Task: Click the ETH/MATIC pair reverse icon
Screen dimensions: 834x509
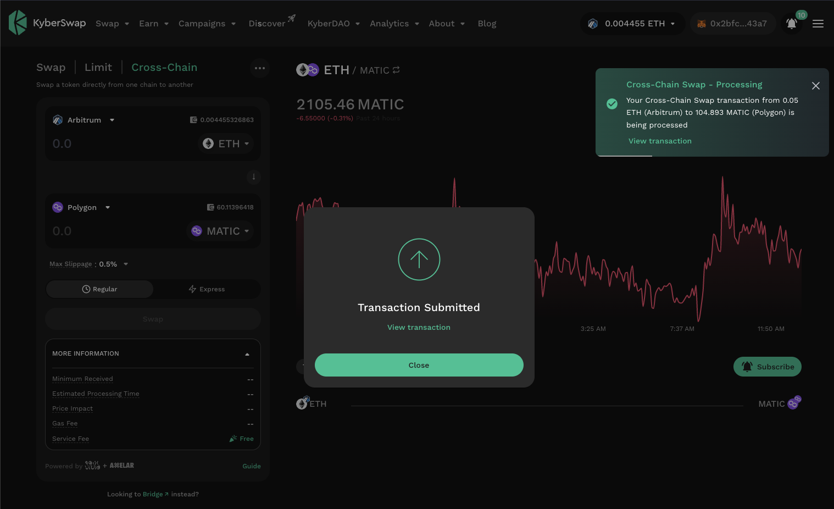Action: pos(396,70)
